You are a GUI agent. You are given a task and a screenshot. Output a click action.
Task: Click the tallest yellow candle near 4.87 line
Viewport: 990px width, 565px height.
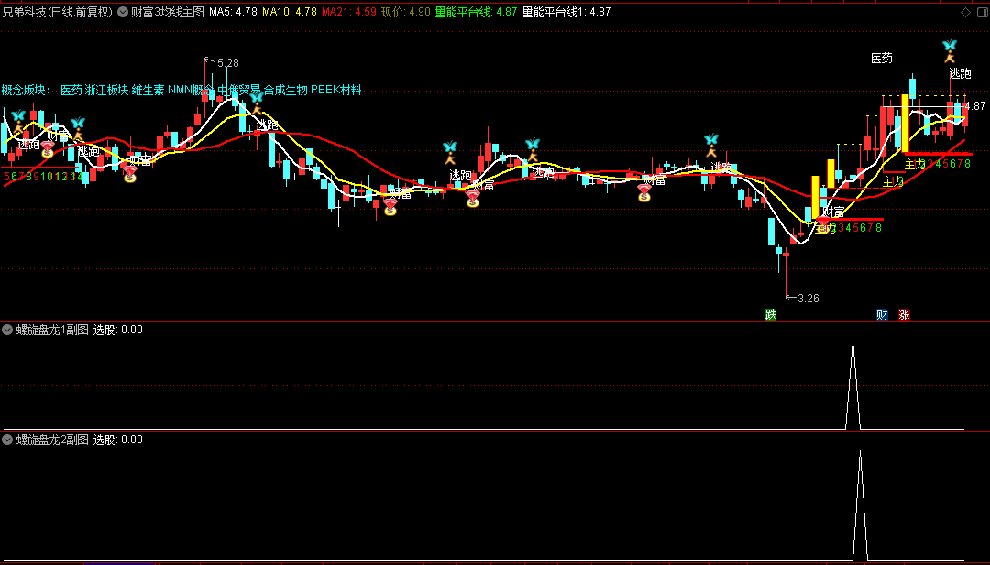pos(905,124)
